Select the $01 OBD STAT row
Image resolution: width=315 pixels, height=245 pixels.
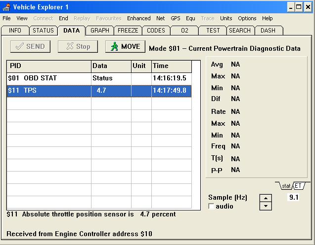49,78
